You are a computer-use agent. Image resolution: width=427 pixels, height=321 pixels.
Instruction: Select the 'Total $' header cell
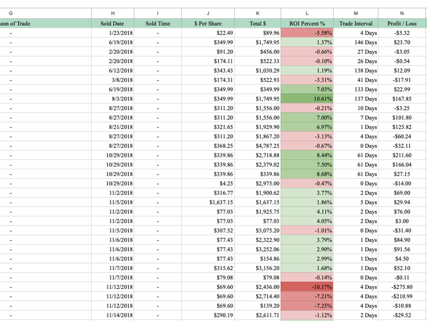(258, 24)
